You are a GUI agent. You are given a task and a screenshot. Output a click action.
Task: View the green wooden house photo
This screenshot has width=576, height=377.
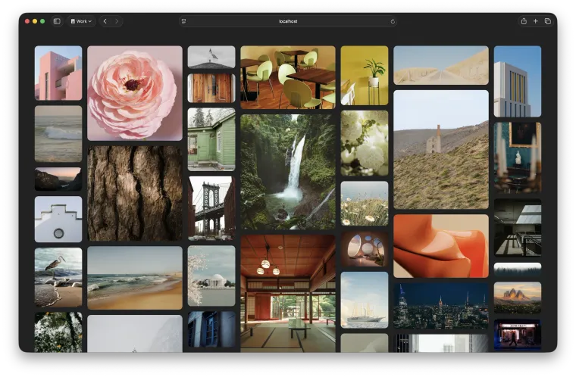point(211,139)
